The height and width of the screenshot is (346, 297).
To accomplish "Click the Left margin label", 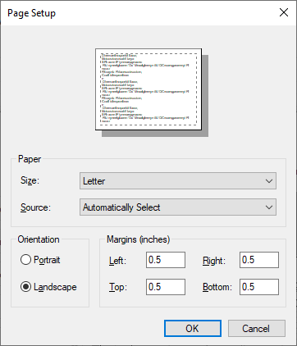I will tap(117, 261).
